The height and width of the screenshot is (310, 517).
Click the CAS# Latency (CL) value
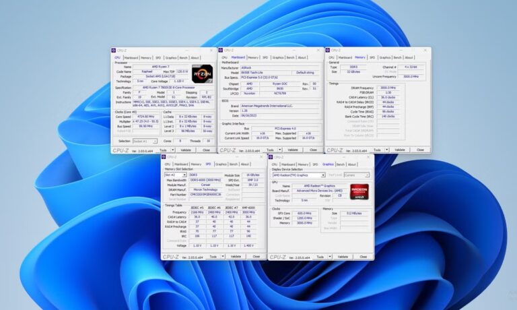click(x=388, y=98)
